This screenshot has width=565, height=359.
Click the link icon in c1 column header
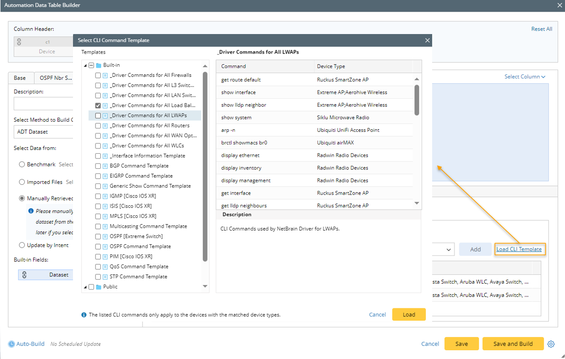tap(19, 42)
